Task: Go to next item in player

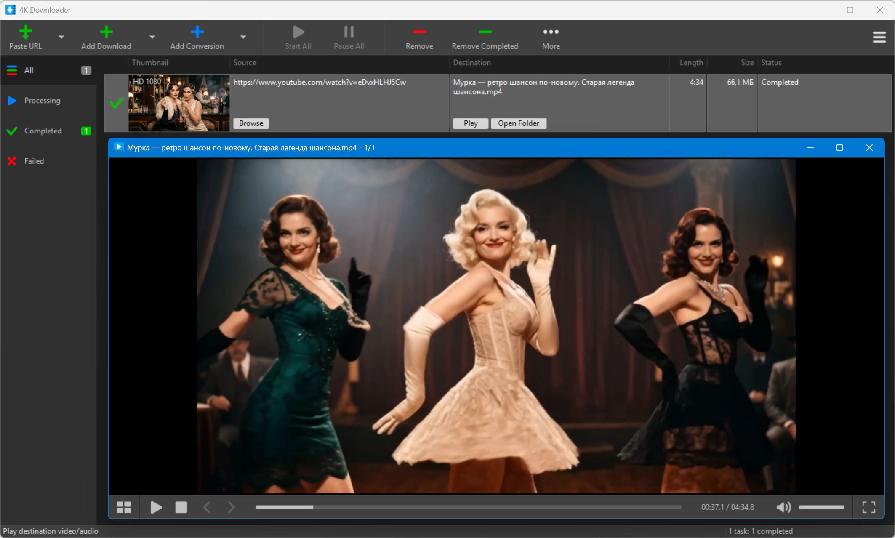Action: click(x=232, y=507)
